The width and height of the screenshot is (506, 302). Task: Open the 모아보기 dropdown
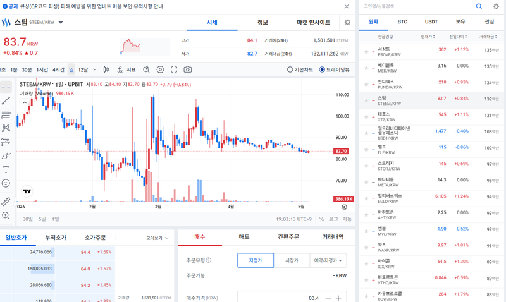point(157,238)
